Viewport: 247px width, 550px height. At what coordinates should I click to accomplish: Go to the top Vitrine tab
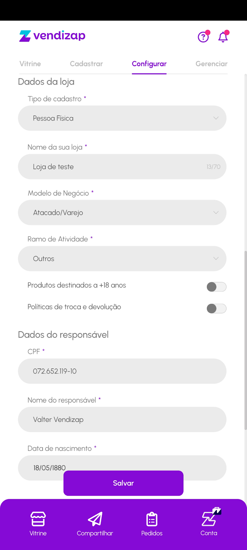point(30,64)
